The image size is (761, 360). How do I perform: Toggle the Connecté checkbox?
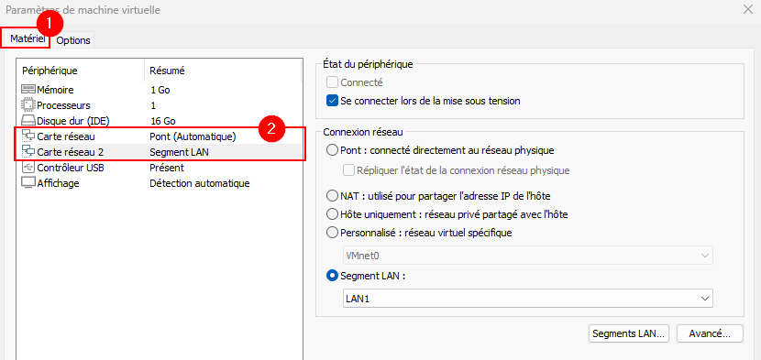pos(333,83)
